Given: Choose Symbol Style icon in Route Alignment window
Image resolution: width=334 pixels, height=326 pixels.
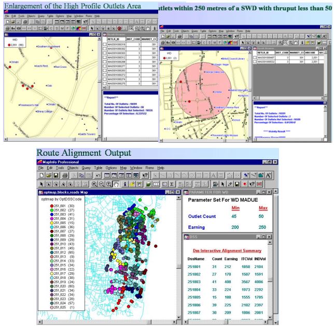Looking at the screenshot, I should pyautogui.click(x=246, y=175).
